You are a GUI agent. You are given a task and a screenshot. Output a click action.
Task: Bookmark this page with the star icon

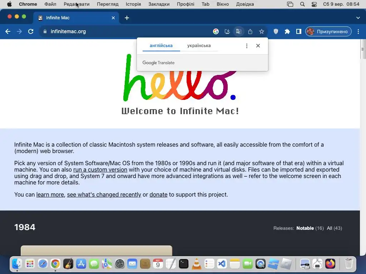(x=261, y=31)
